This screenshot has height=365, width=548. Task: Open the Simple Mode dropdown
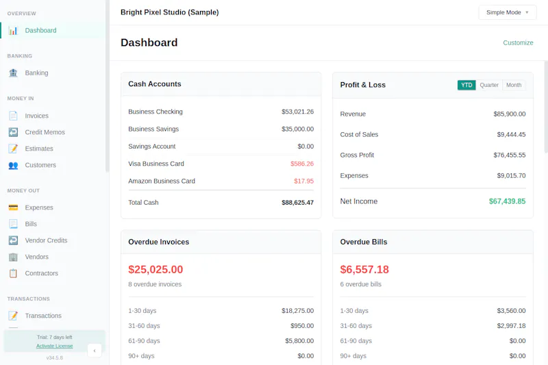coord(508,12)
